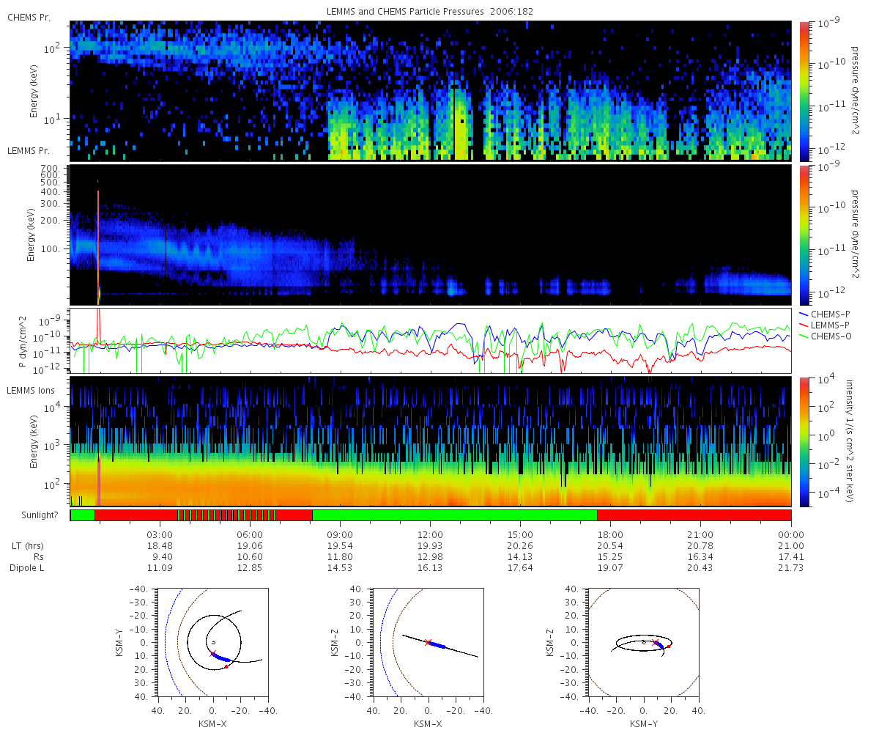
Task: Click the top CHEMS pressure color bar
Action: point(804,90)
